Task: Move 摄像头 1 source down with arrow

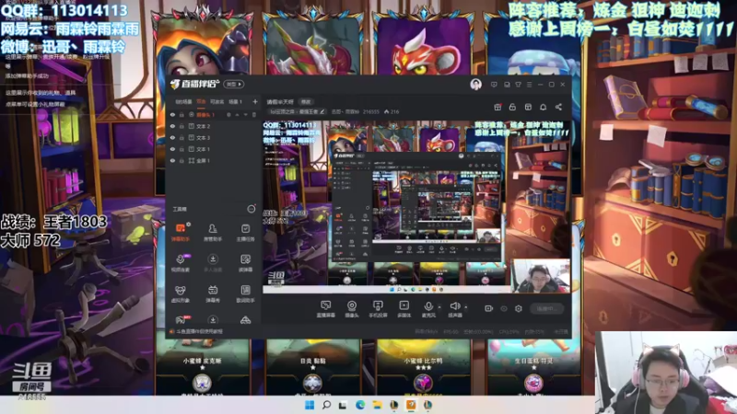Action: 245,114
